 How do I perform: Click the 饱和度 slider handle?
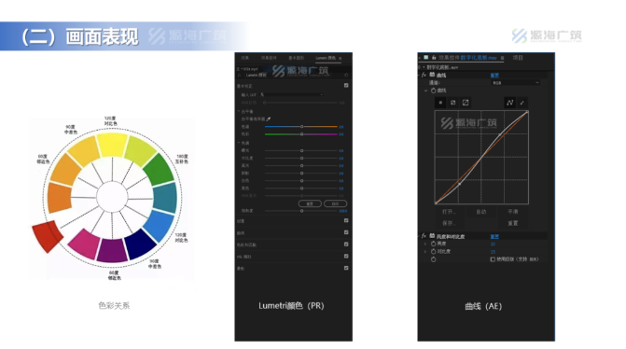click(x=302, y=211)
